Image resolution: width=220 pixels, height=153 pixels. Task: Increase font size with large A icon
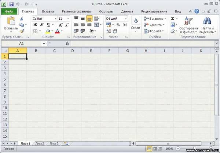(x=60, y=25)
